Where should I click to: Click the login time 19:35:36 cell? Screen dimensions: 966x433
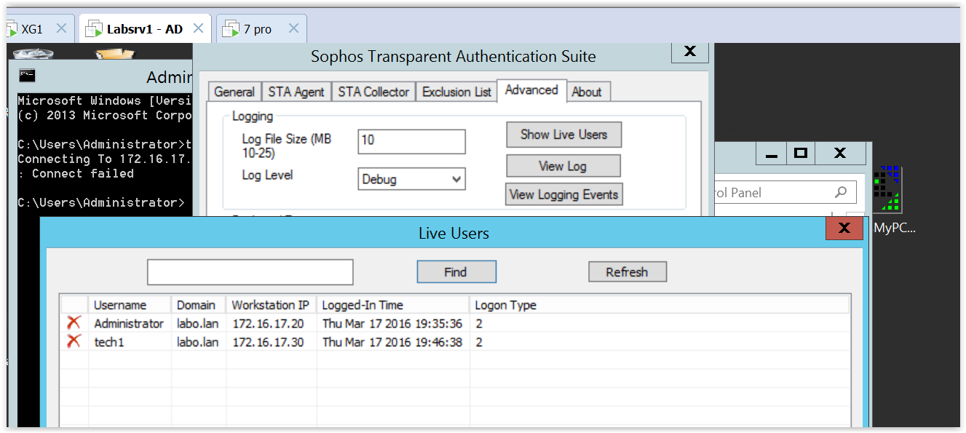coord(392,323)
